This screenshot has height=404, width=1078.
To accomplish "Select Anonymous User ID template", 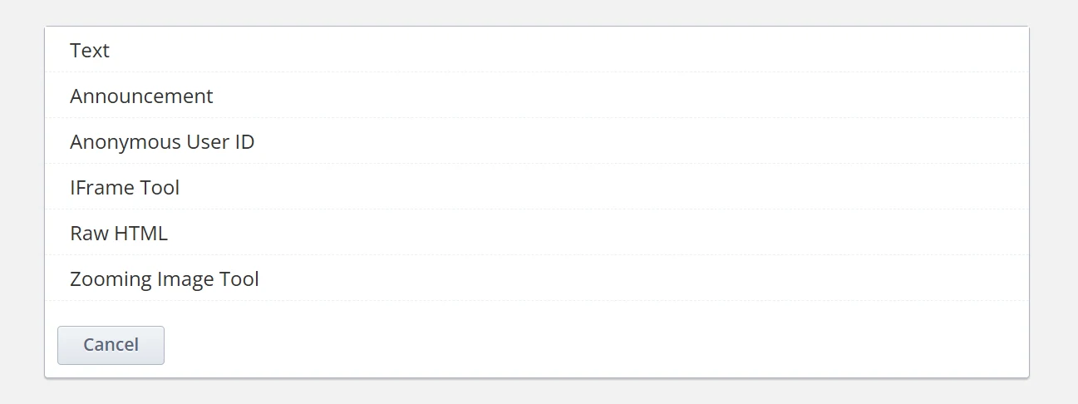I will coord(537,141).
